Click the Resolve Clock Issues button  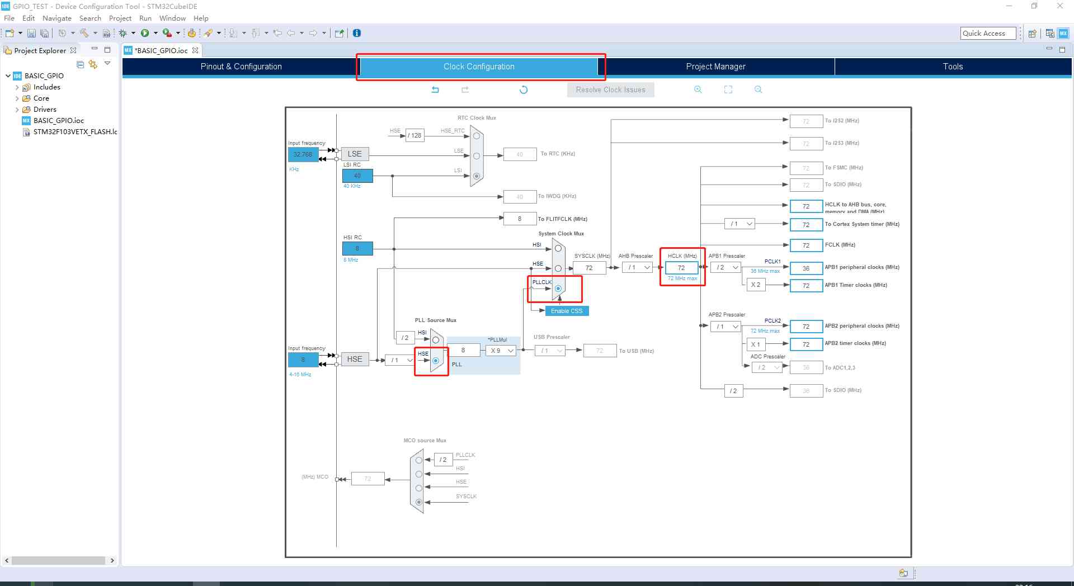[611, 89]
